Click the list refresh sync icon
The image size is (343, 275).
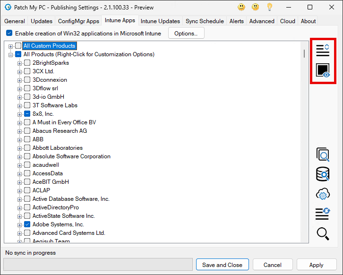(x=322, y=214)
